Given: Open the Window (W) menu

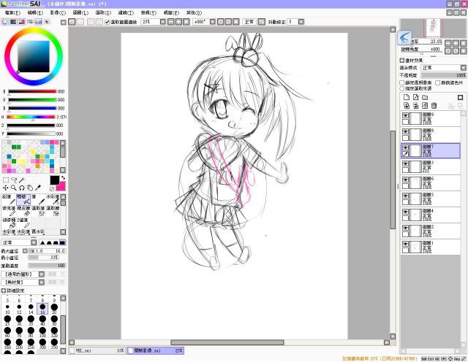Looking at the screenshot, I should 171,13.
